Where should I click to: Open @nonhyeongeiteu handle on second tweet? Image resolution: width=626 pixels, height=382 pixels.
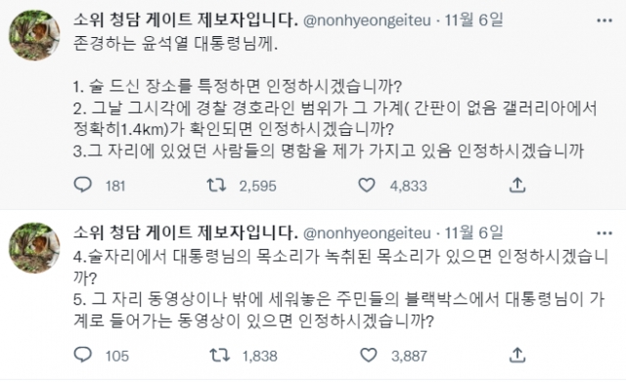[367, 233]
